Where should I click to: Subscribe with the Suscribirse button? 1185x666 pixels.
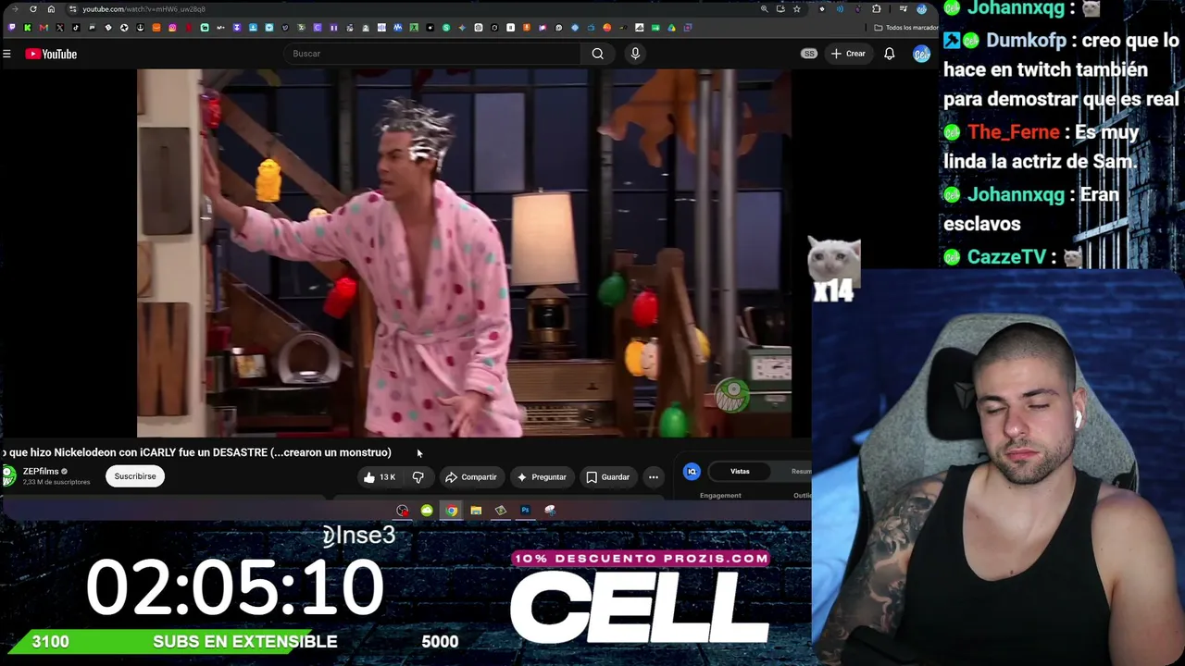click(x=135, y=476)
